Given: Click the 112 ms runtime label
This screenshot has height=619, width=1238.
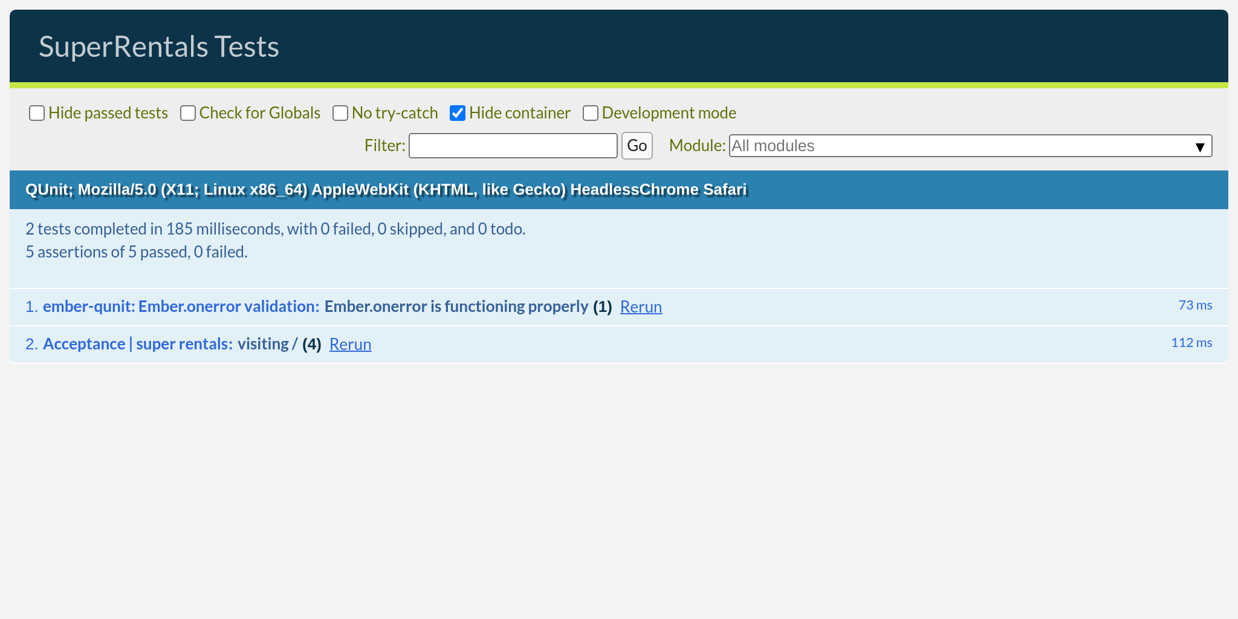Looking at the screenshot, I should pos(1191,343).
